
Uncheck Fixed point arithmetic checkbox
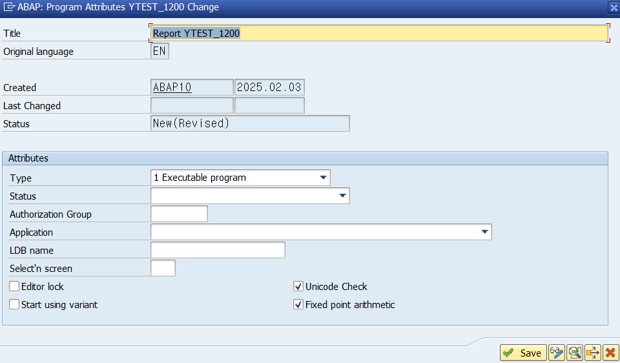[x=298, y=304]
